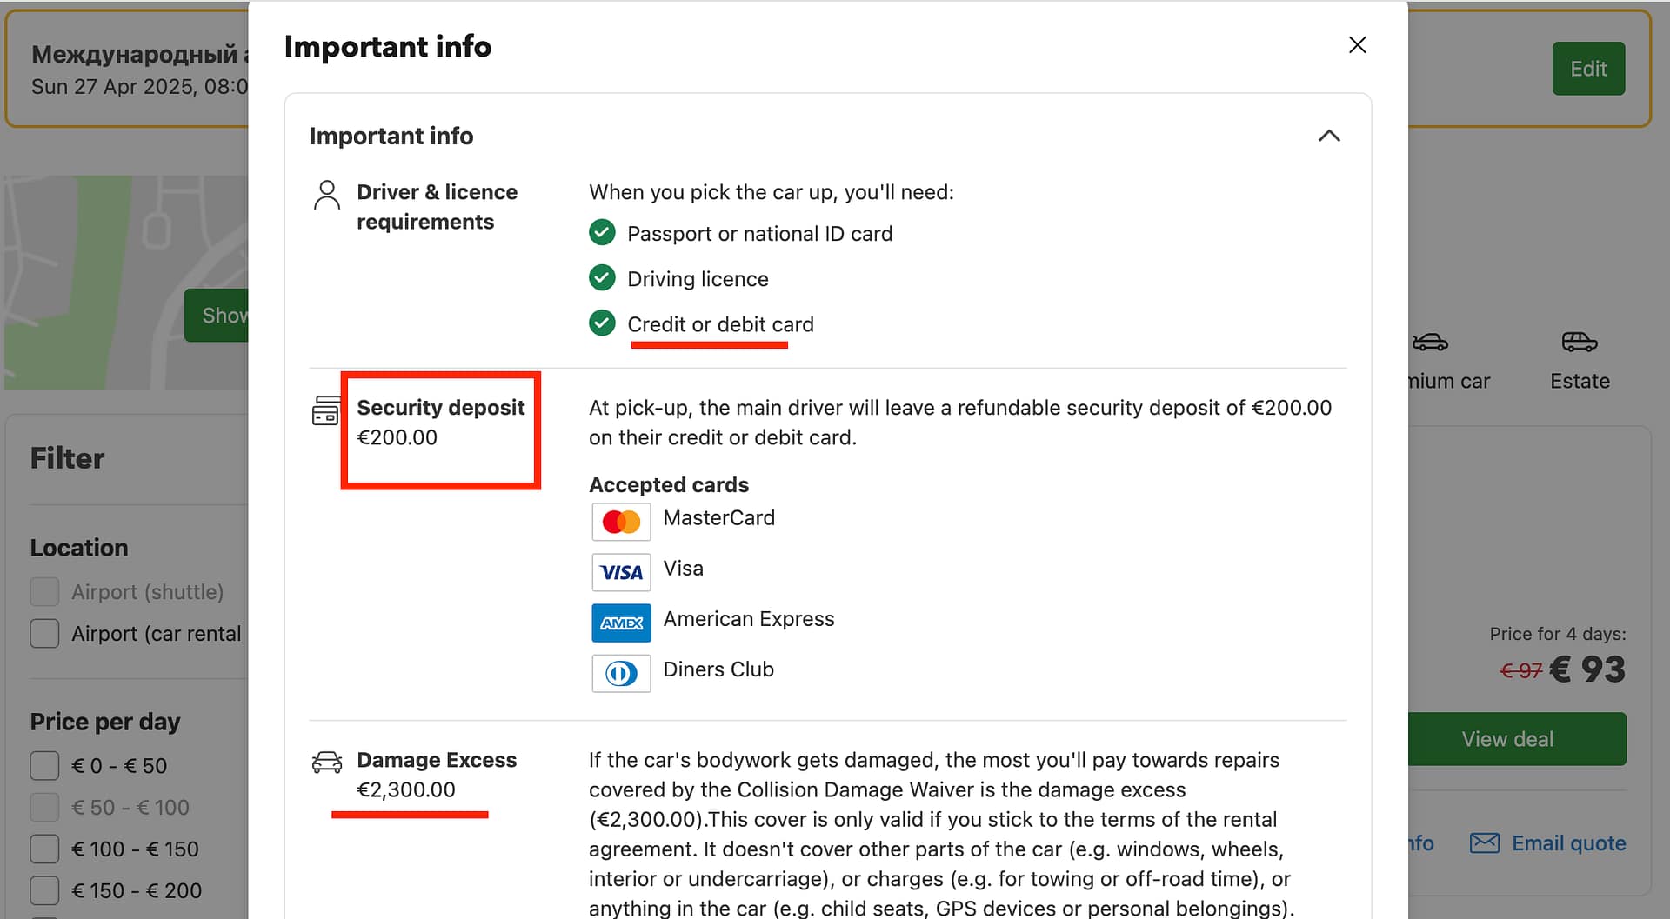
Task: Tick the Airport (shuttle) location checkbox
Action: [x=44, y=592]
